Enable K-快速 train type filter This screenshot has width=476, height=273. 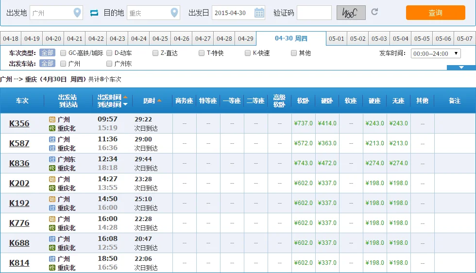(248, 53)
